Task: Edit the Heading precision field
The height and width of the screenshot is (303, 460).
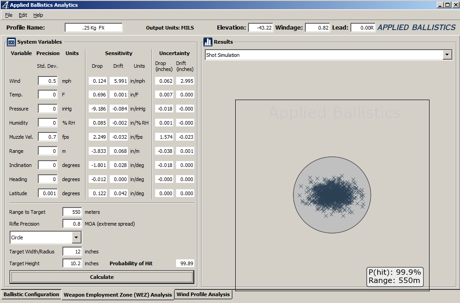Action: pyautogui.click(x=47, y=179)
